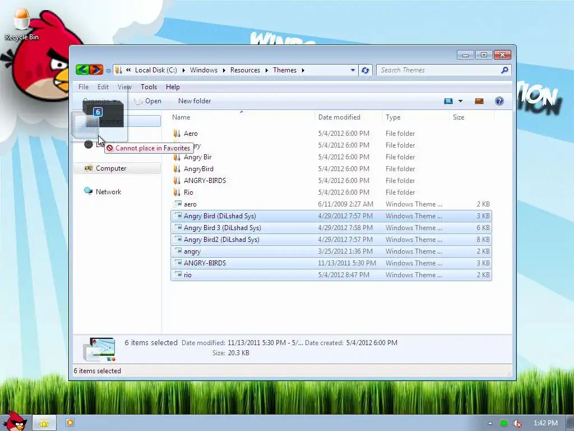The width and height of the screenshot is (574, 431).
Task: Open the media player taskbar icon
Action: (70, 423)
